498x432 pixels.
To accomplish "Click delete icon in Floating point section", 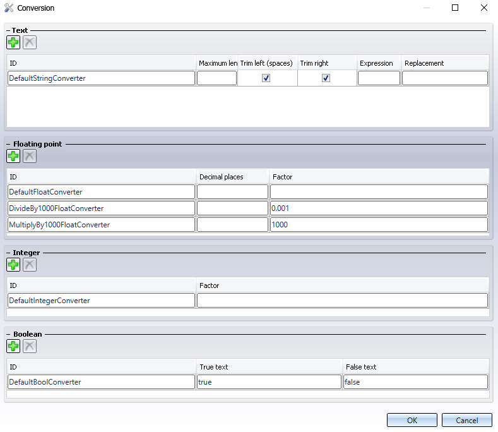I will (30, 156).
